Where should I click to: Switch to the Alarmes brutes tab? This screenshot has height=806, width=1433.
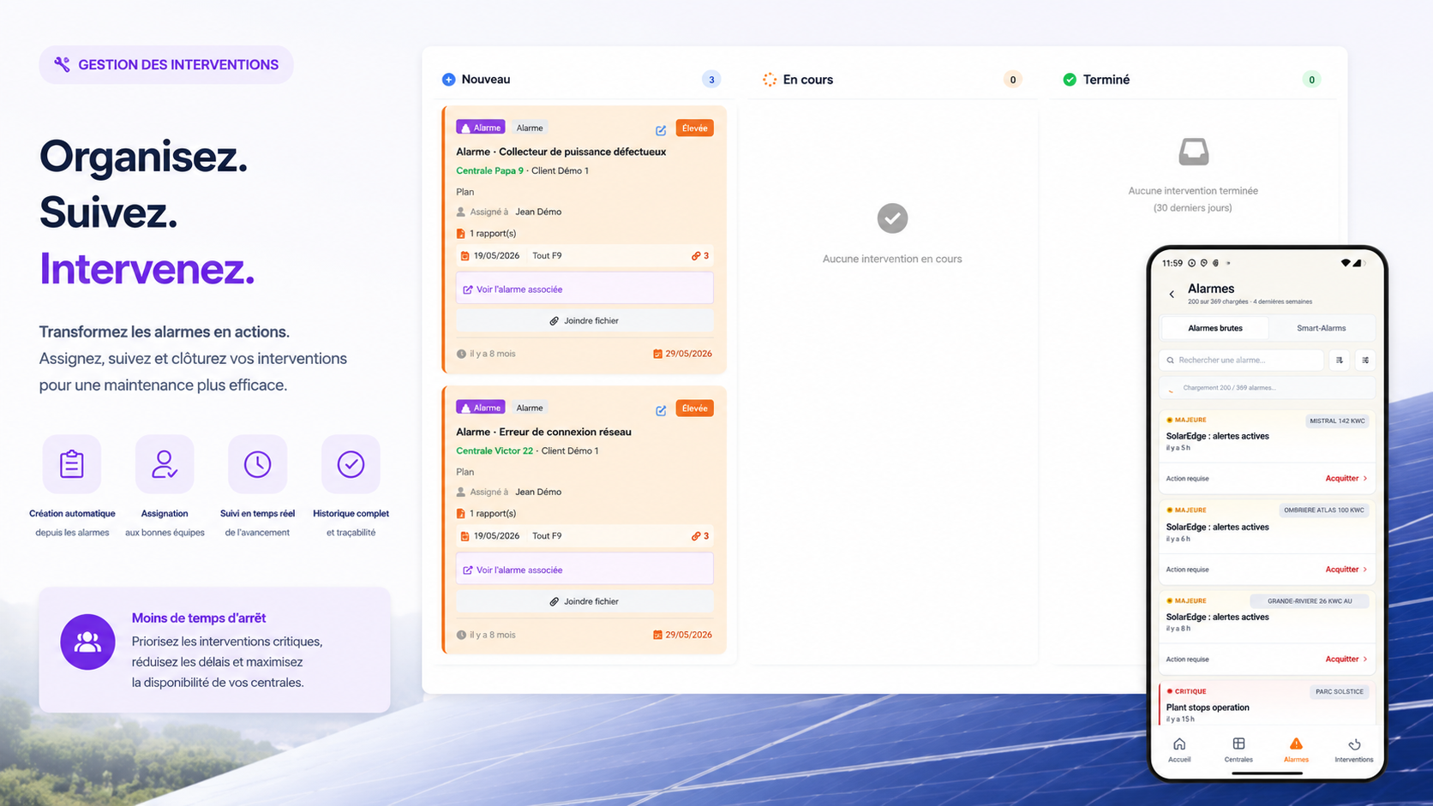click(1215, 328)
